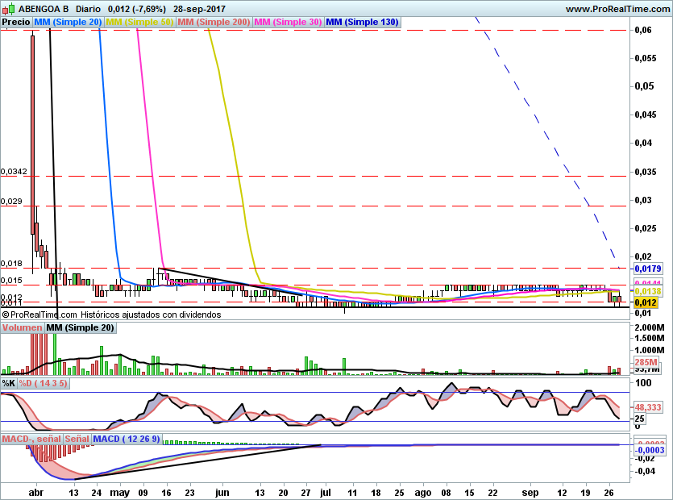
Task: Click the ago month on time axis
Action: 423,493
